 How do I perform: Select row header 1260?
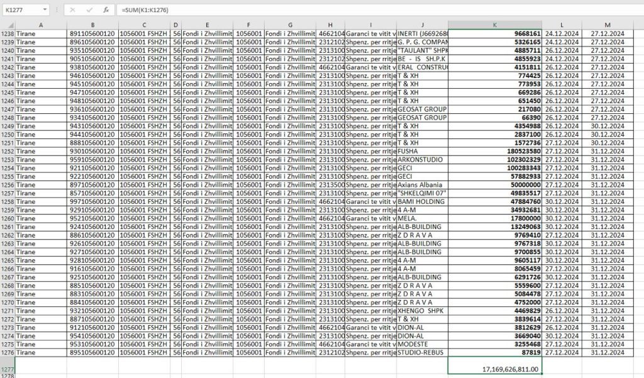(x=8, y=218)
